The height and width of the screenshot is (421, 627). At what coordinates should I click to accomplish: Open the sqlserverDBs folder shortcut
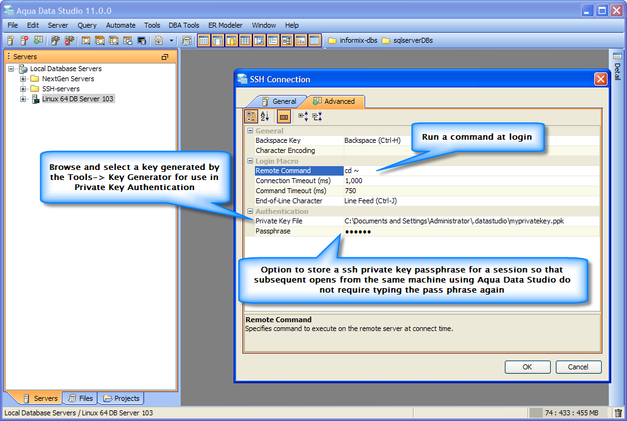pyautogui.click(x=407, y=40)
